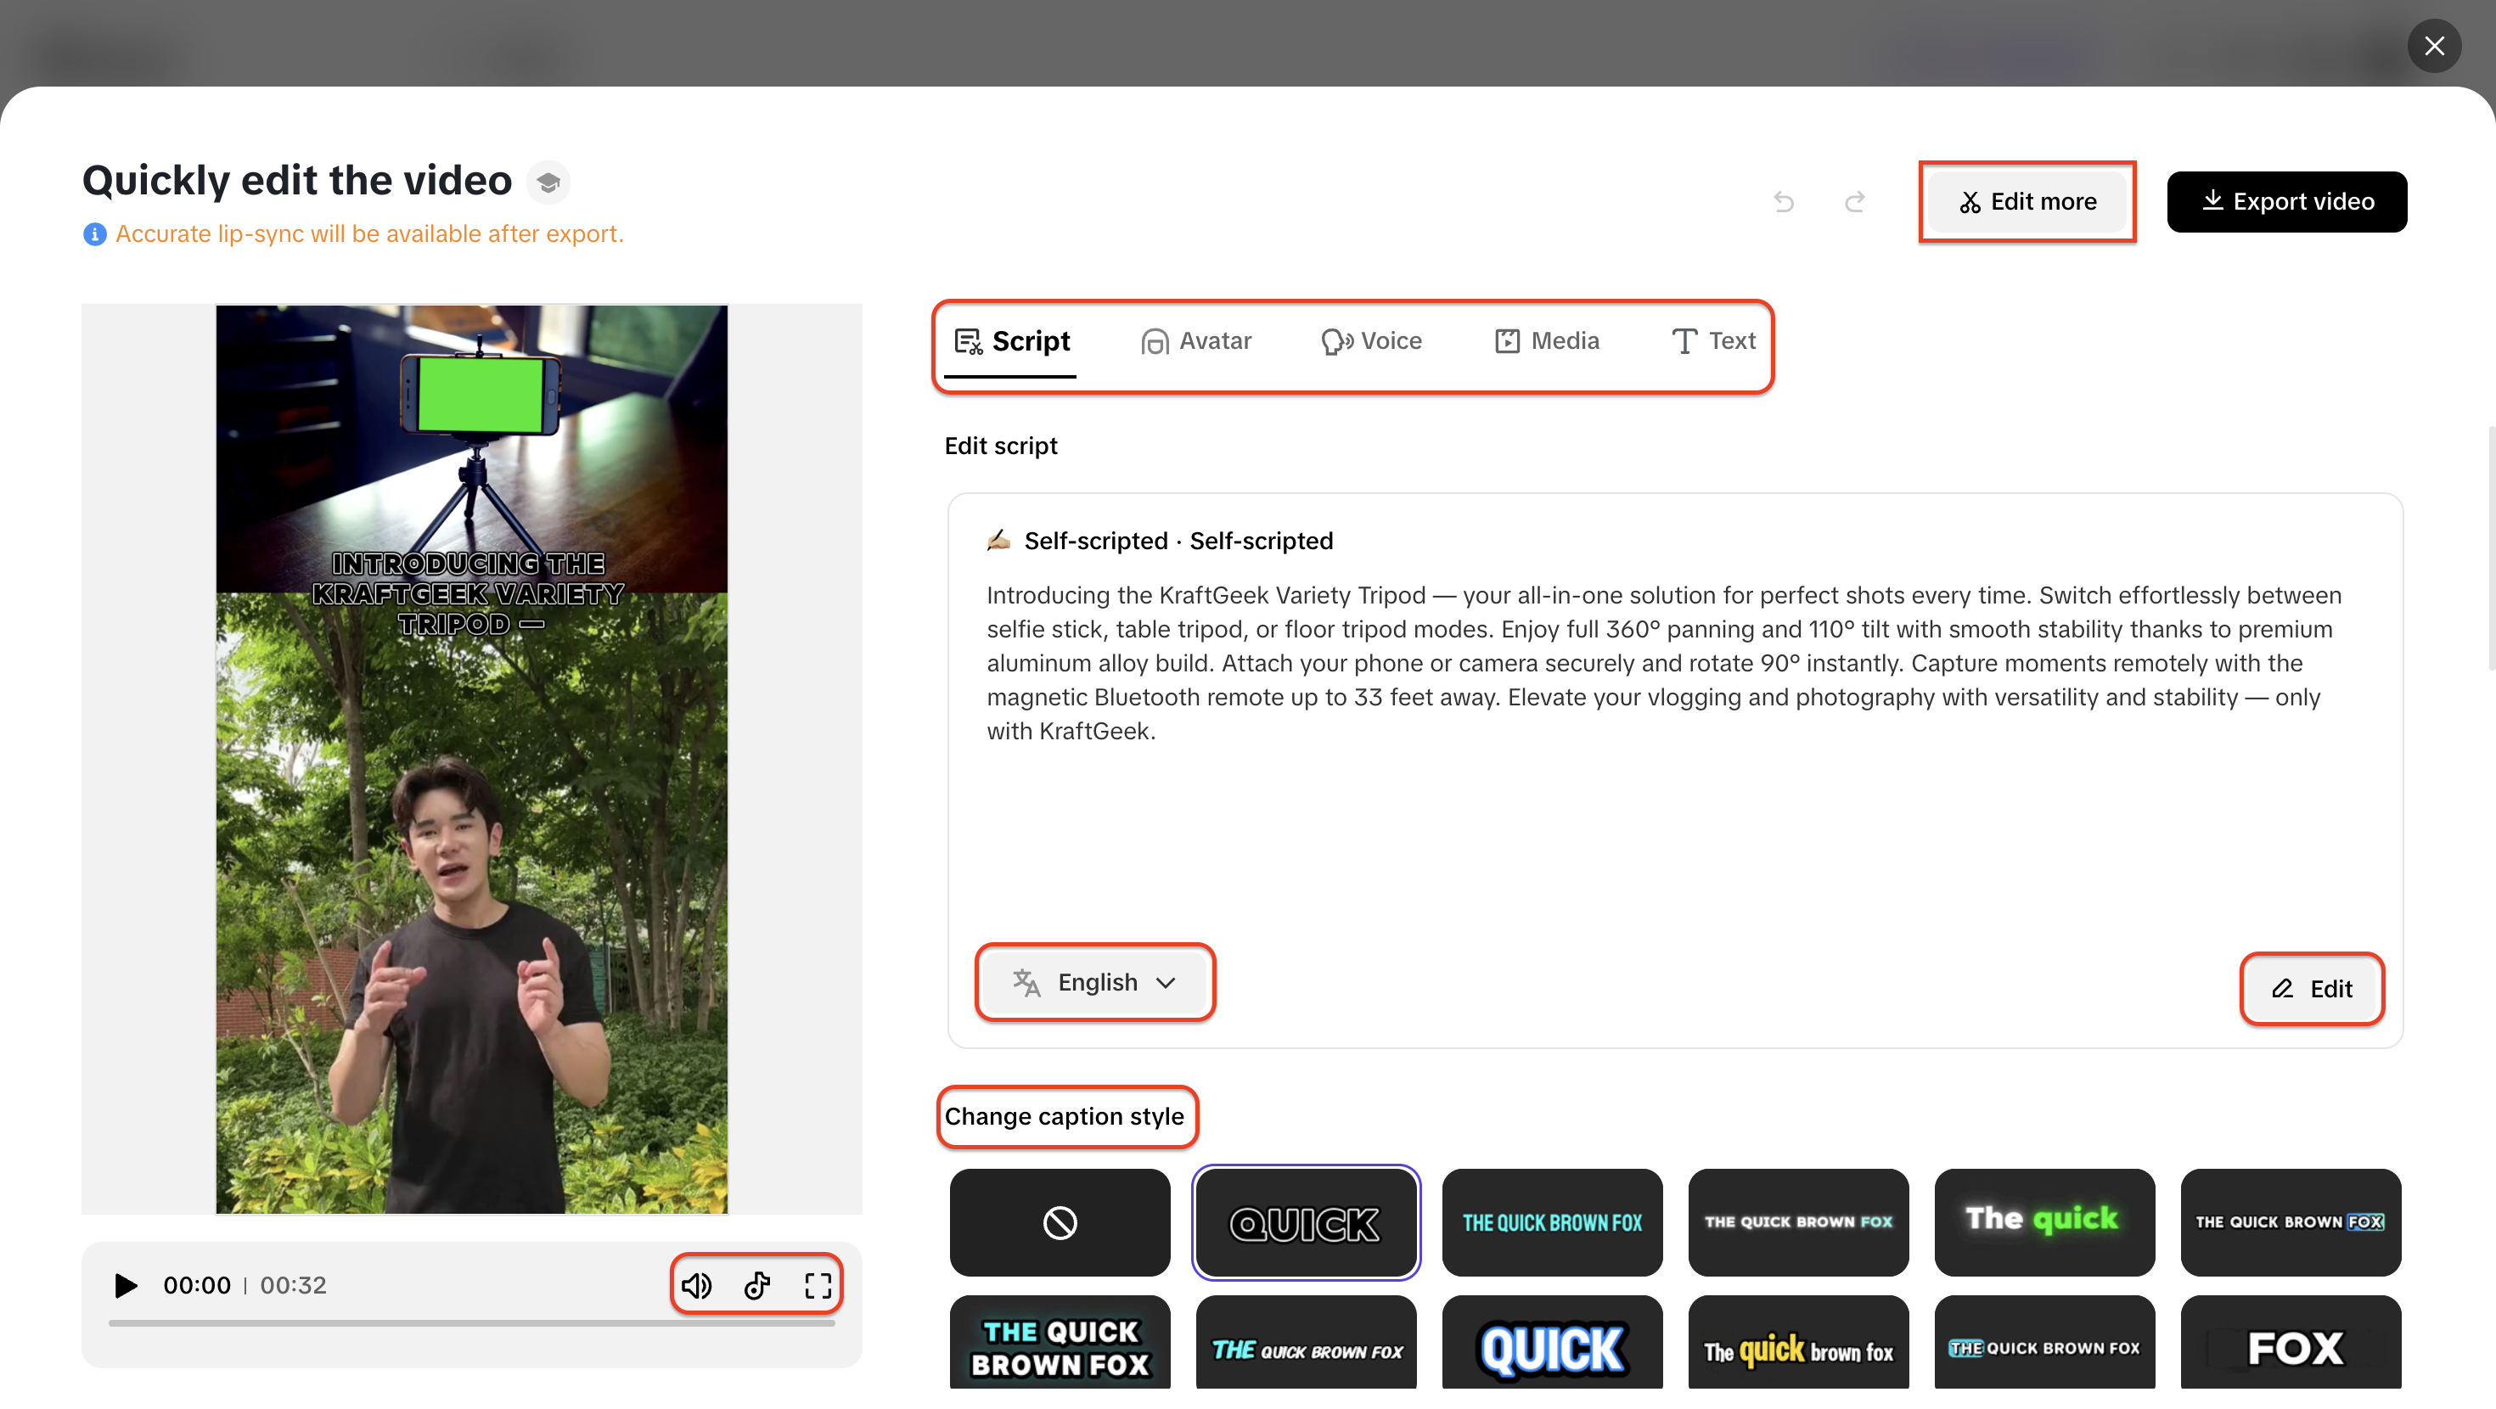The image size is (2496, 1409).
Task: Open fullscreen video preview
Action: pyautogui.click(x=818, y=1285)
